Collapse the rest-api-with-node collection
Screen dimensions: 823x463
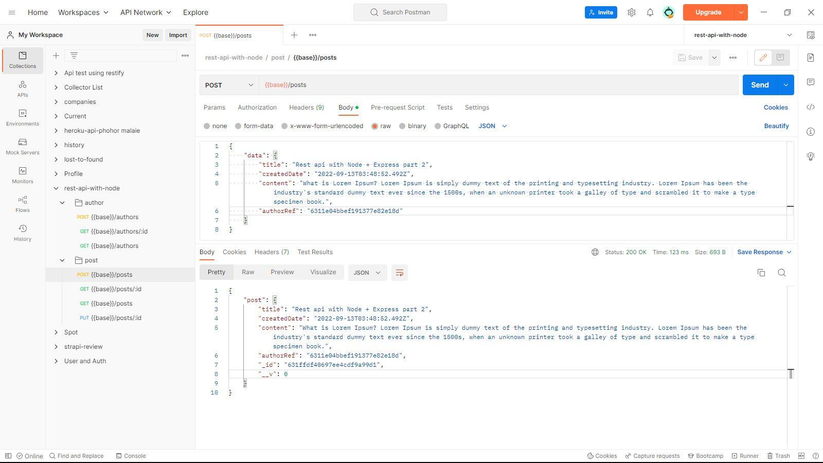(x=56, y=188)
